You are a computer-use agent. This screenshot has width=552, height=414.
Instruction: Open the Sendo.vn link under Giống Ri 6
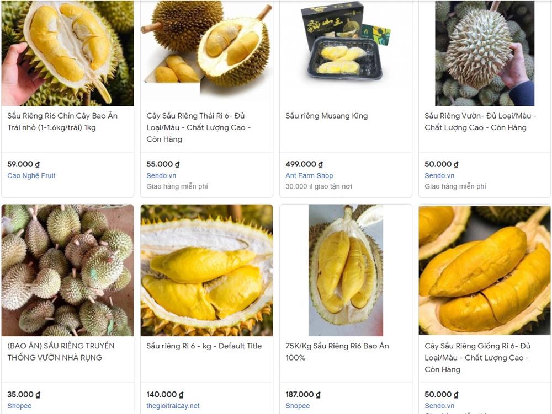tap(439, 406)
